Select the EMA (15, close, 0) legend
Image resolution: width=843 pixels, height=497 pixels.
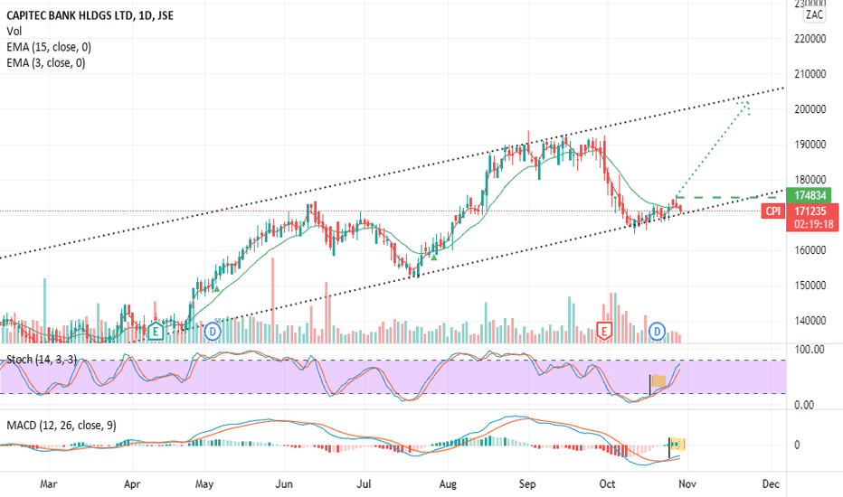(x=49, y=47)
